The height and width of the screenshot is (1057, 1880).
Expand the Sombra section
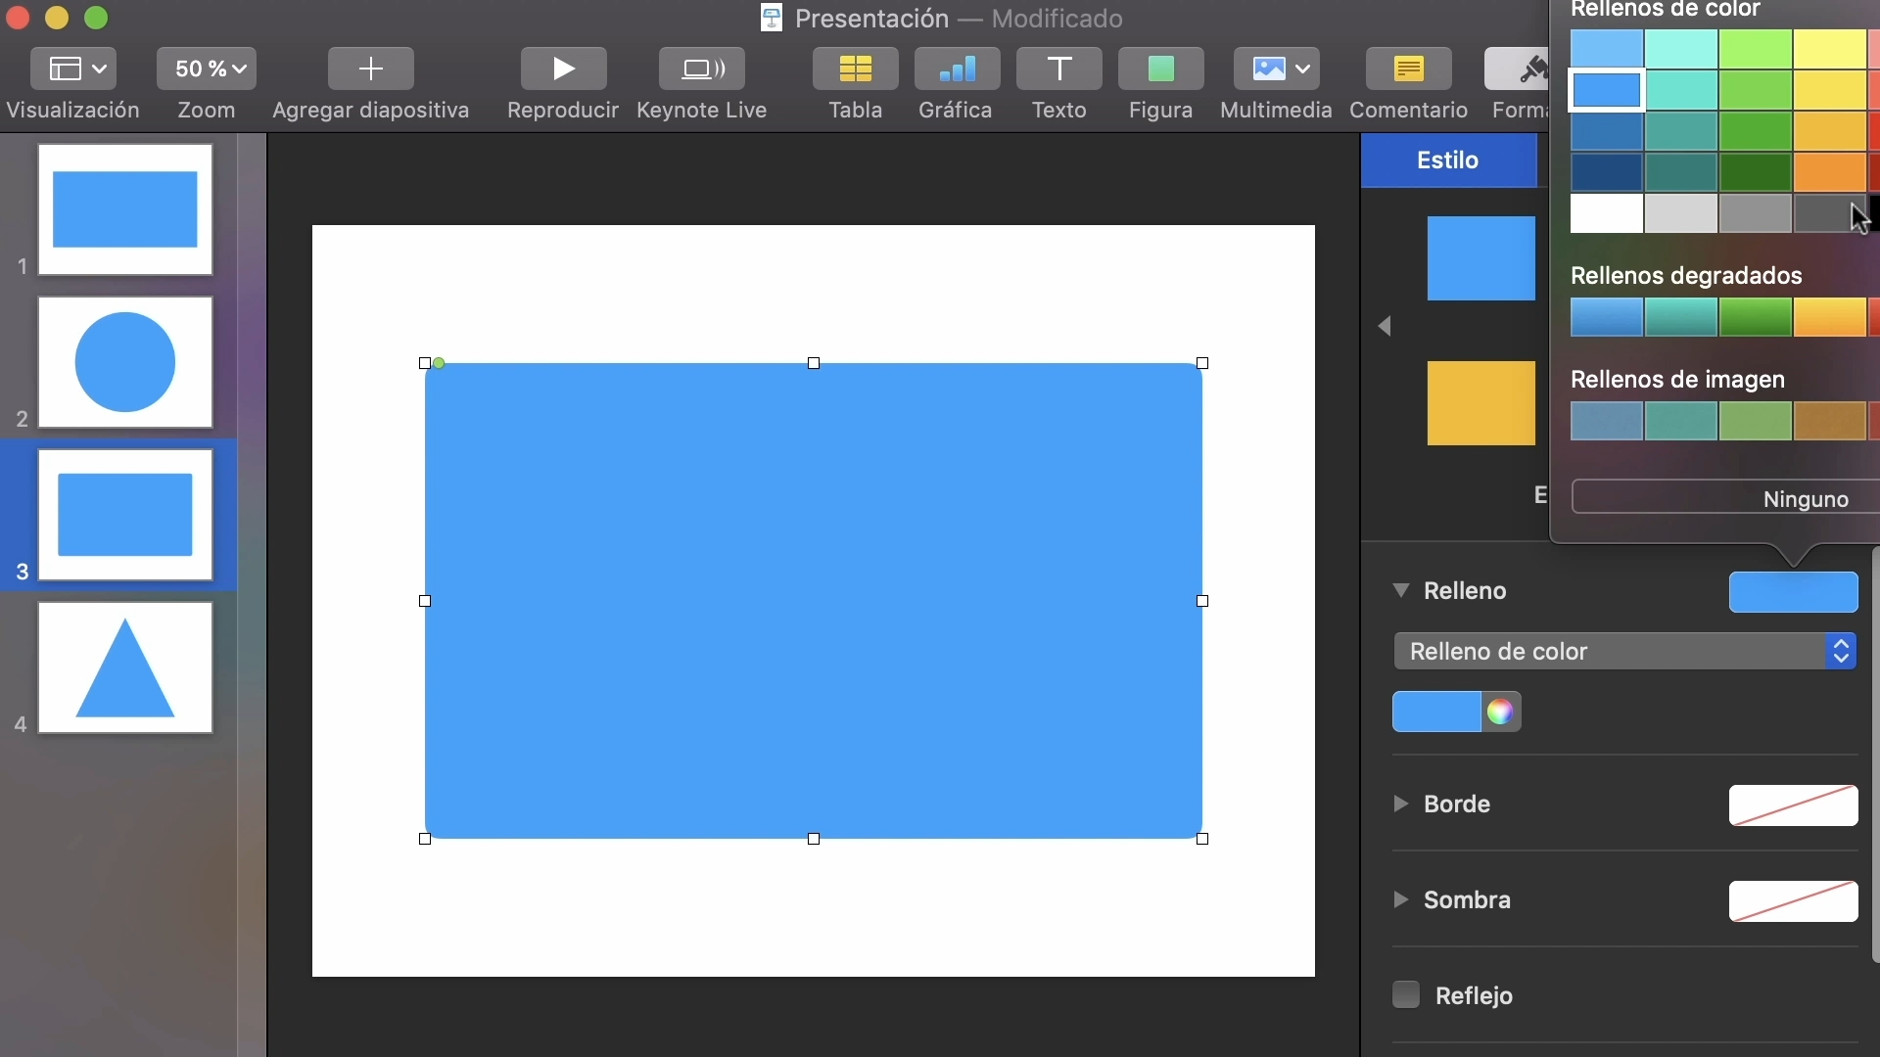click(1401, 899)
